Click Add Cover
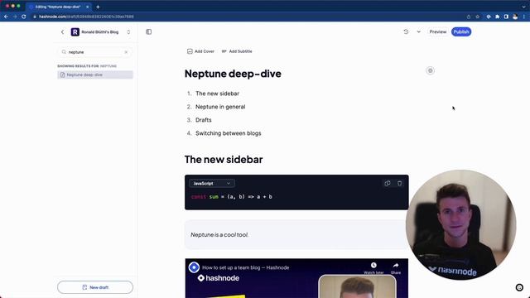The image size is (530, 298). click(x=200, y=51)
